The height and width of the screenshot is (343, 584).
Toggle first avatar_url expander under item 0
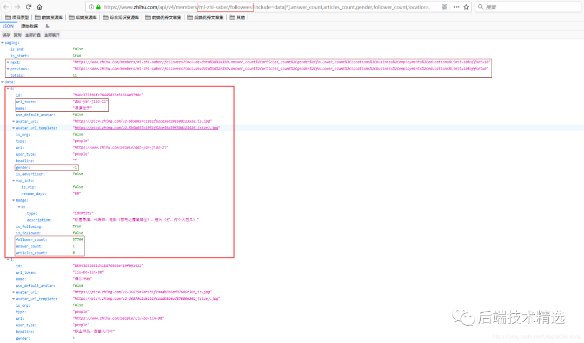14,122
